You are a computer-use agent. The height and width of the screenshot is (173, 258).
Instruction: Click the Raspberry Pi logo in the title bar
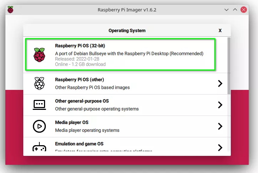[x=10, y=10]
